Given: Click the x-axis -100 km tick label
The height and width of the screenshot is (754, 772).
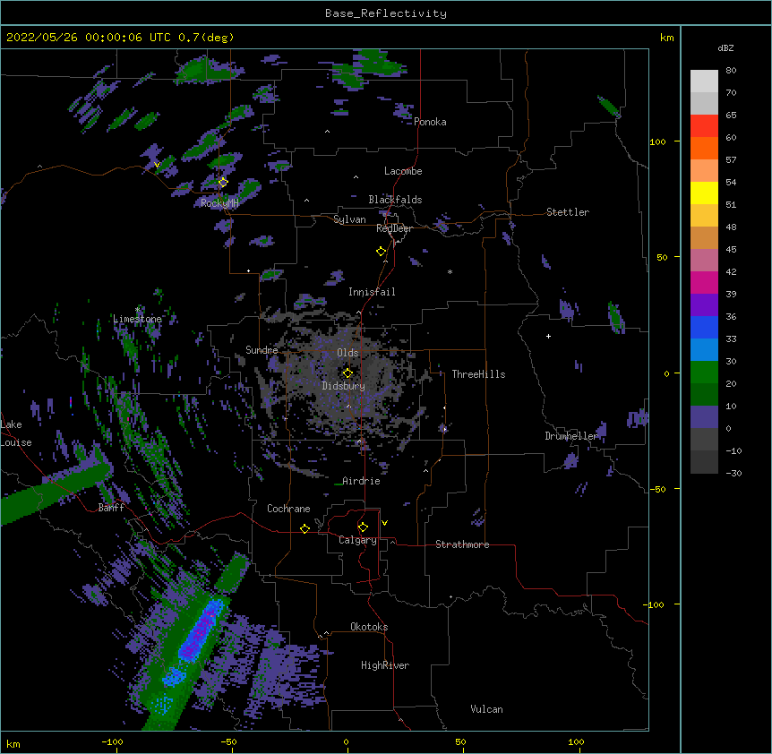Looking at the screenshot, I should [x=112, y=741].
